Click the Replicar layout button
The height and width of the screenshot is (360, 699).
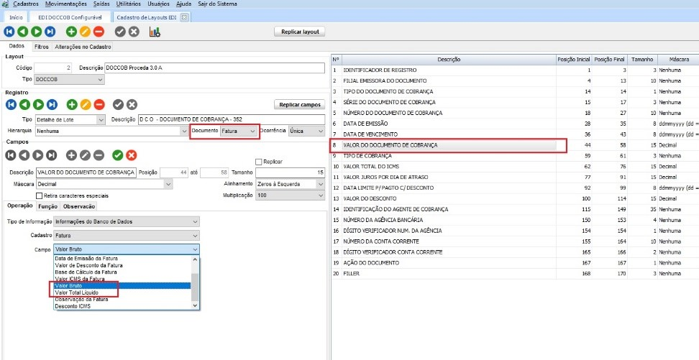300,32
